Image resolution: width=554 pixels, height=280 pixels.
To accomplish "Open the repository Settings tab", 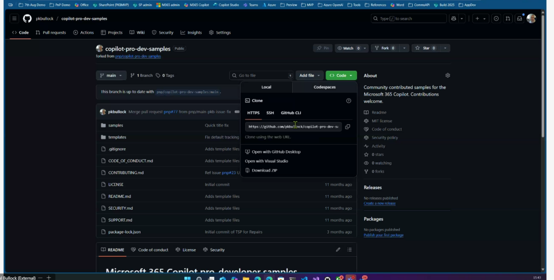I will (220, 32).
